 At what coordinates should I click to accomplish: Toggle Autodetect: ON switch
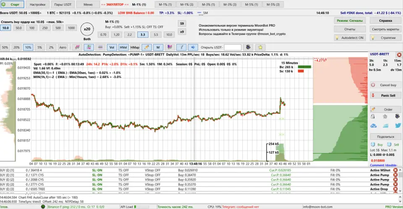pos(349,38)
